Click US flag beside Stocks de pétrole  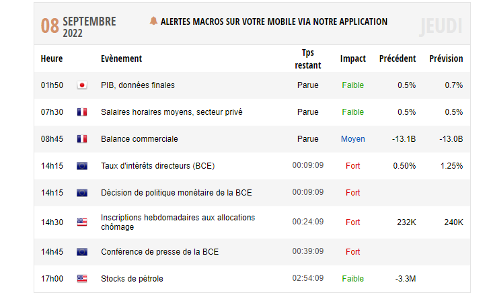click(82, 278)
